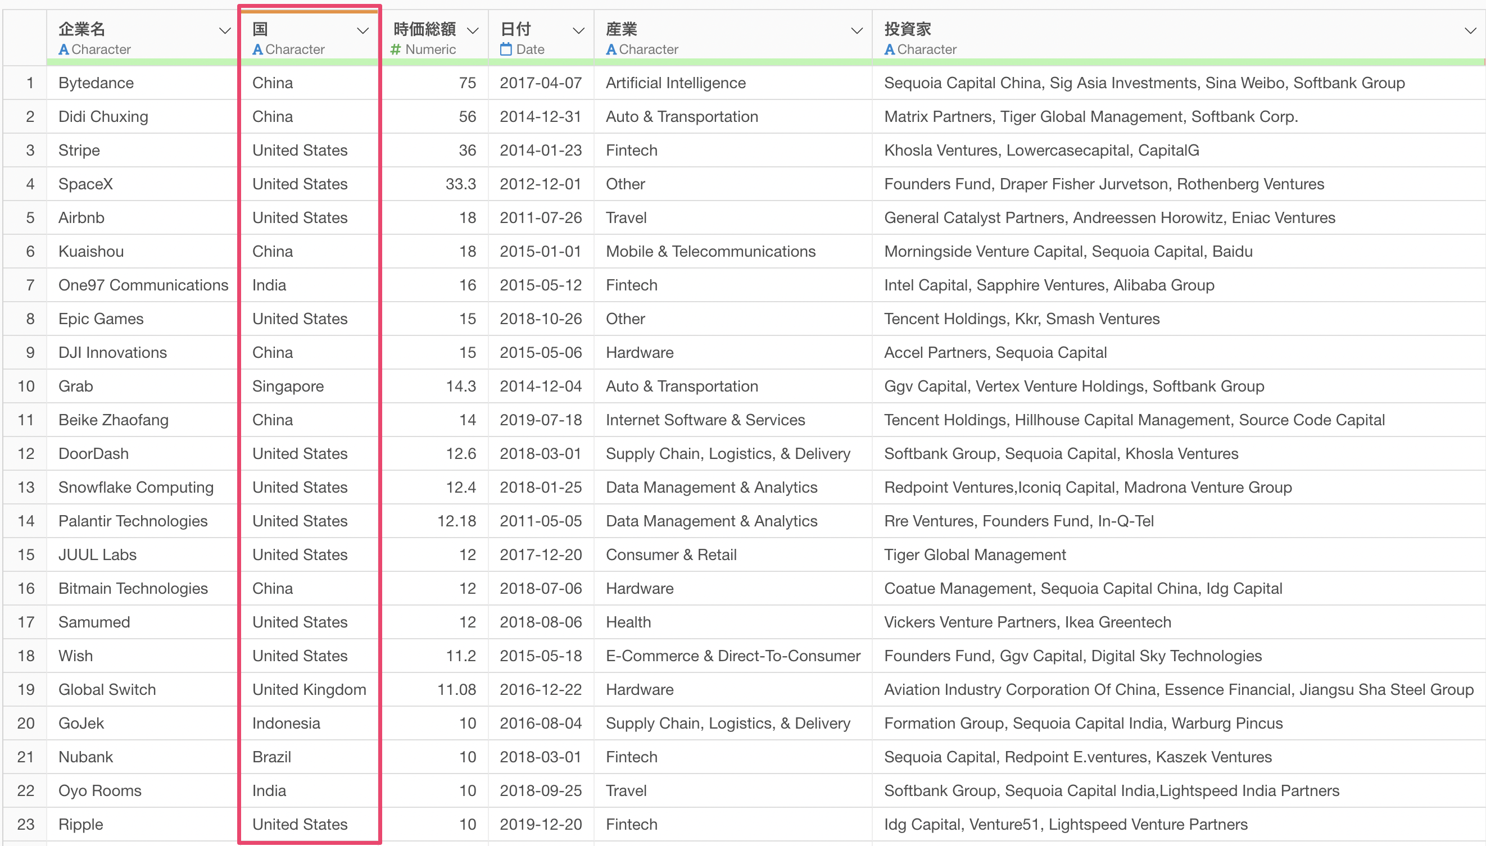Click the Airbnb cell
The image size is (1486, 846).
[142, 218]
